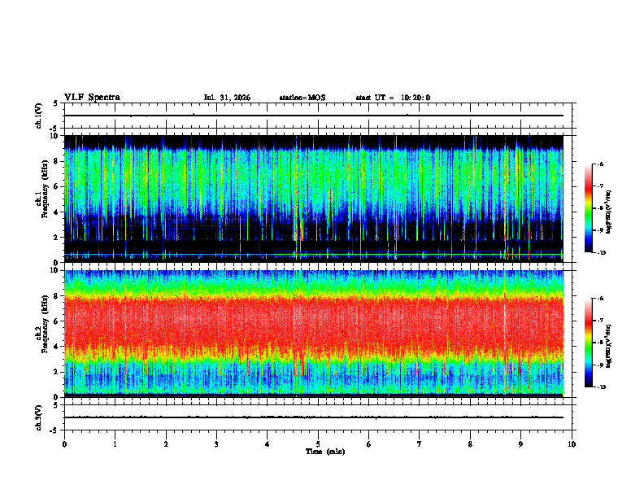Click the ch.1 frequency axis "2" tick label

coord(56,238)
